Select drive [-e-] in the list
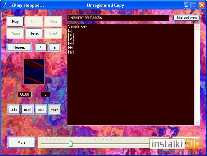Screen dimensions: 207x156 [x=71, y=43]
